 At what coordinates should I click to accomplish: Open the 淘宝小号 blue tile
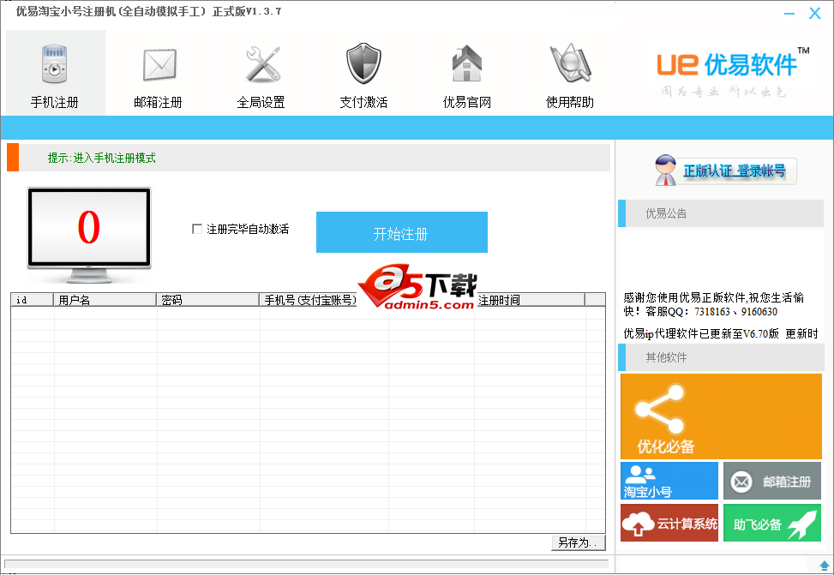(x=669, y=481)
